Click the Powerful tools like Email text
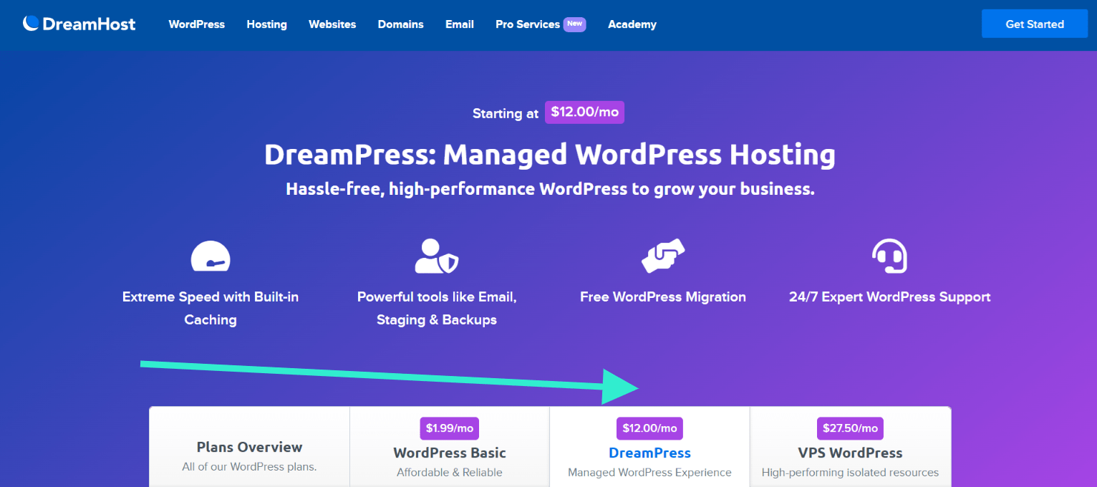The image size is (1097, 487). click(x=437, y=308)
